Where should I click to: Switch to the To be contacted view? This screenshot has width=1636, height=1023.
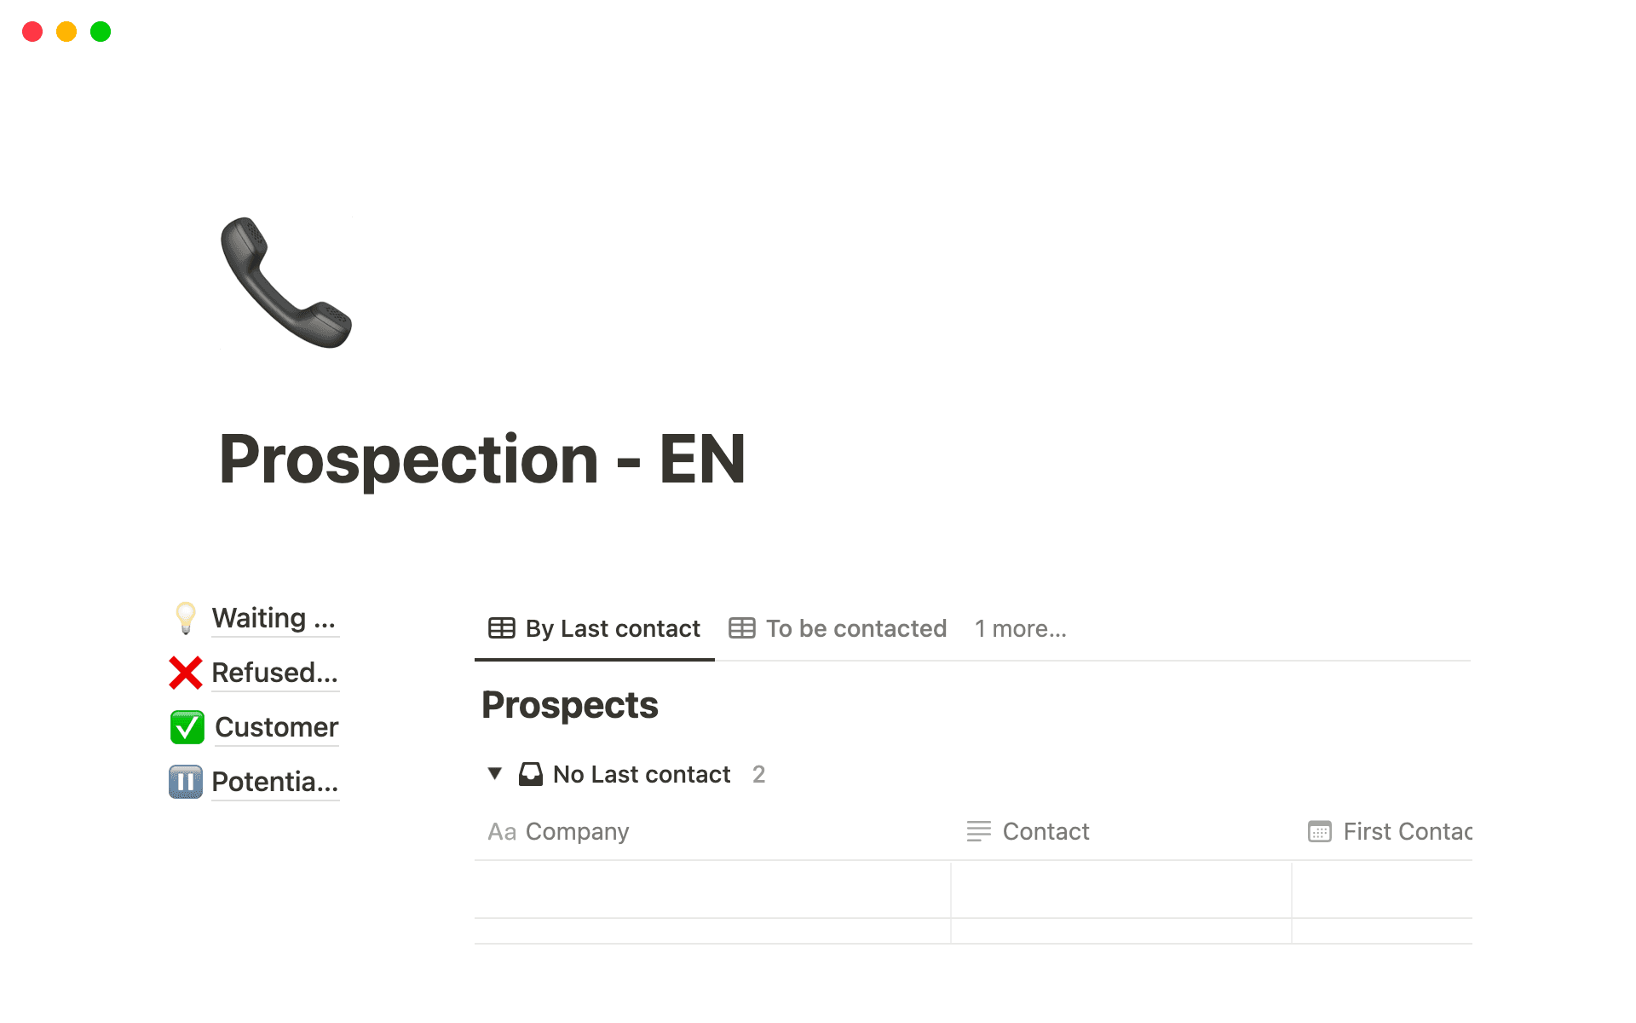coord(855,628)
